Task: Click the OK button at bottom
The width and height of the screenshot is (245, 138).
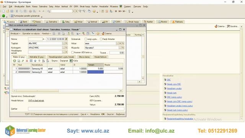Action: pos(103,114)
